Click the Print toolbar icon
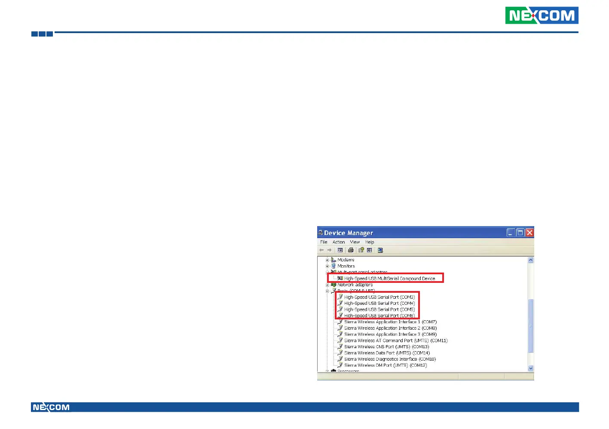The height and width of the screenshot is (429, 609). (x=351, y=250)
